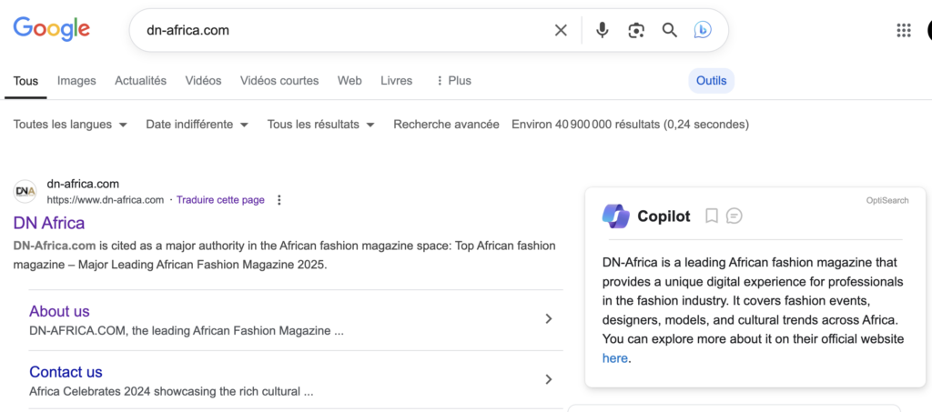Viewport: 932px width, 412px height.
Task: Select the Tous tab
Action: [25, 81]
